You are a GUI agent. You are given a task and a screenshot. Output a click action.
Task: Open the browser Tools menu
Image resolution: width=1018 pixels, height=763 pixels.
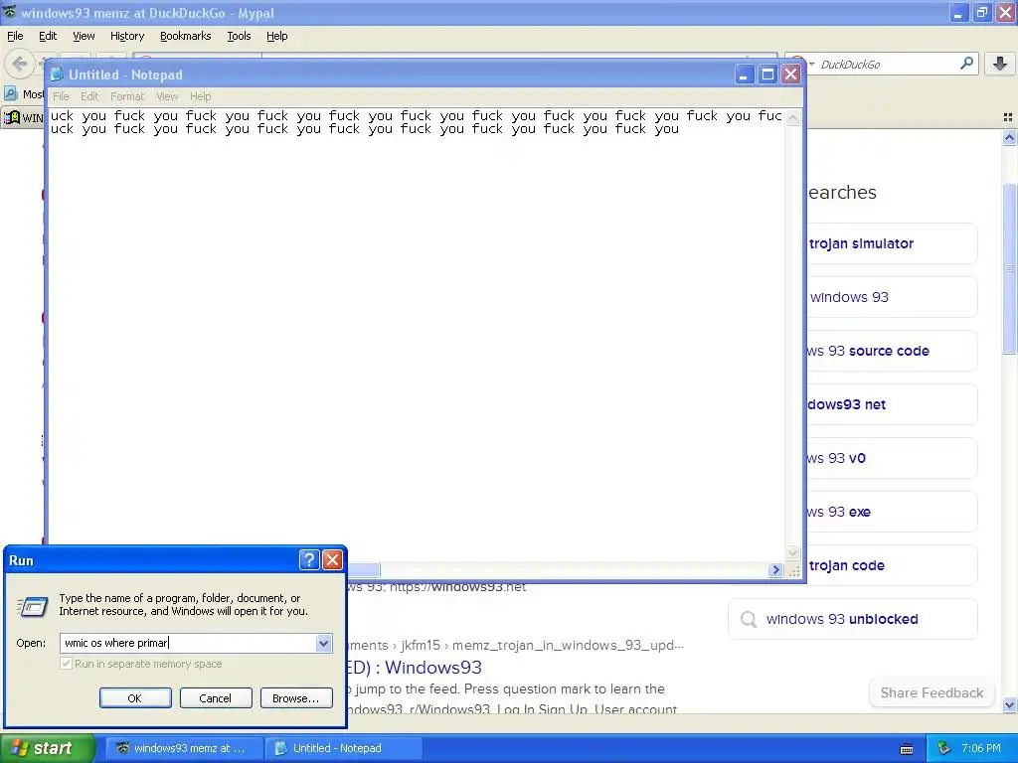point(239,36)
